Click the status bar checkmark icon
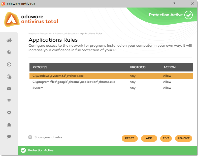This screenshot has height=157, width=199. coord(23,150)
